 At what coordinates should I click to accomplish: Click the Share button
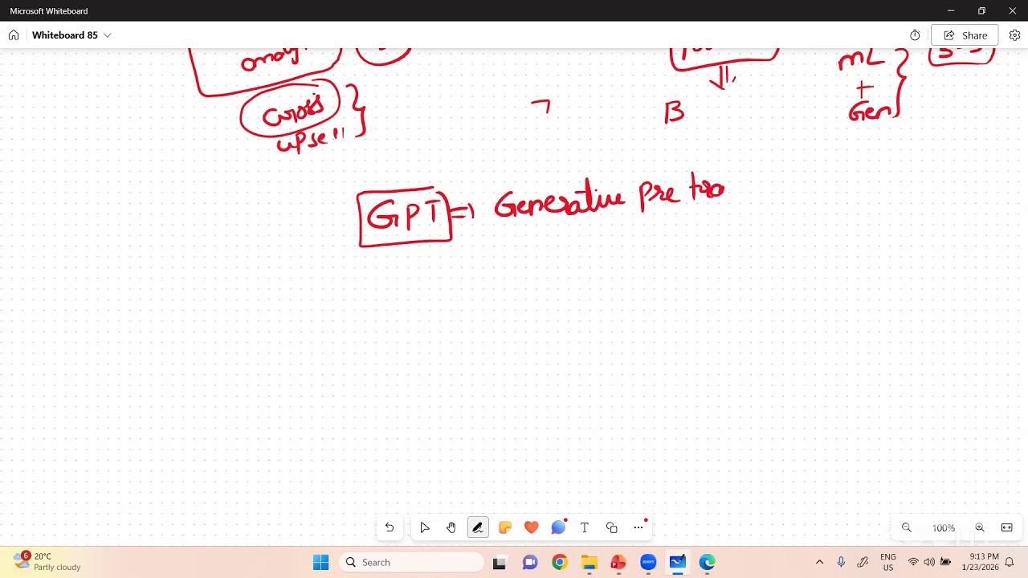point(965,35)
